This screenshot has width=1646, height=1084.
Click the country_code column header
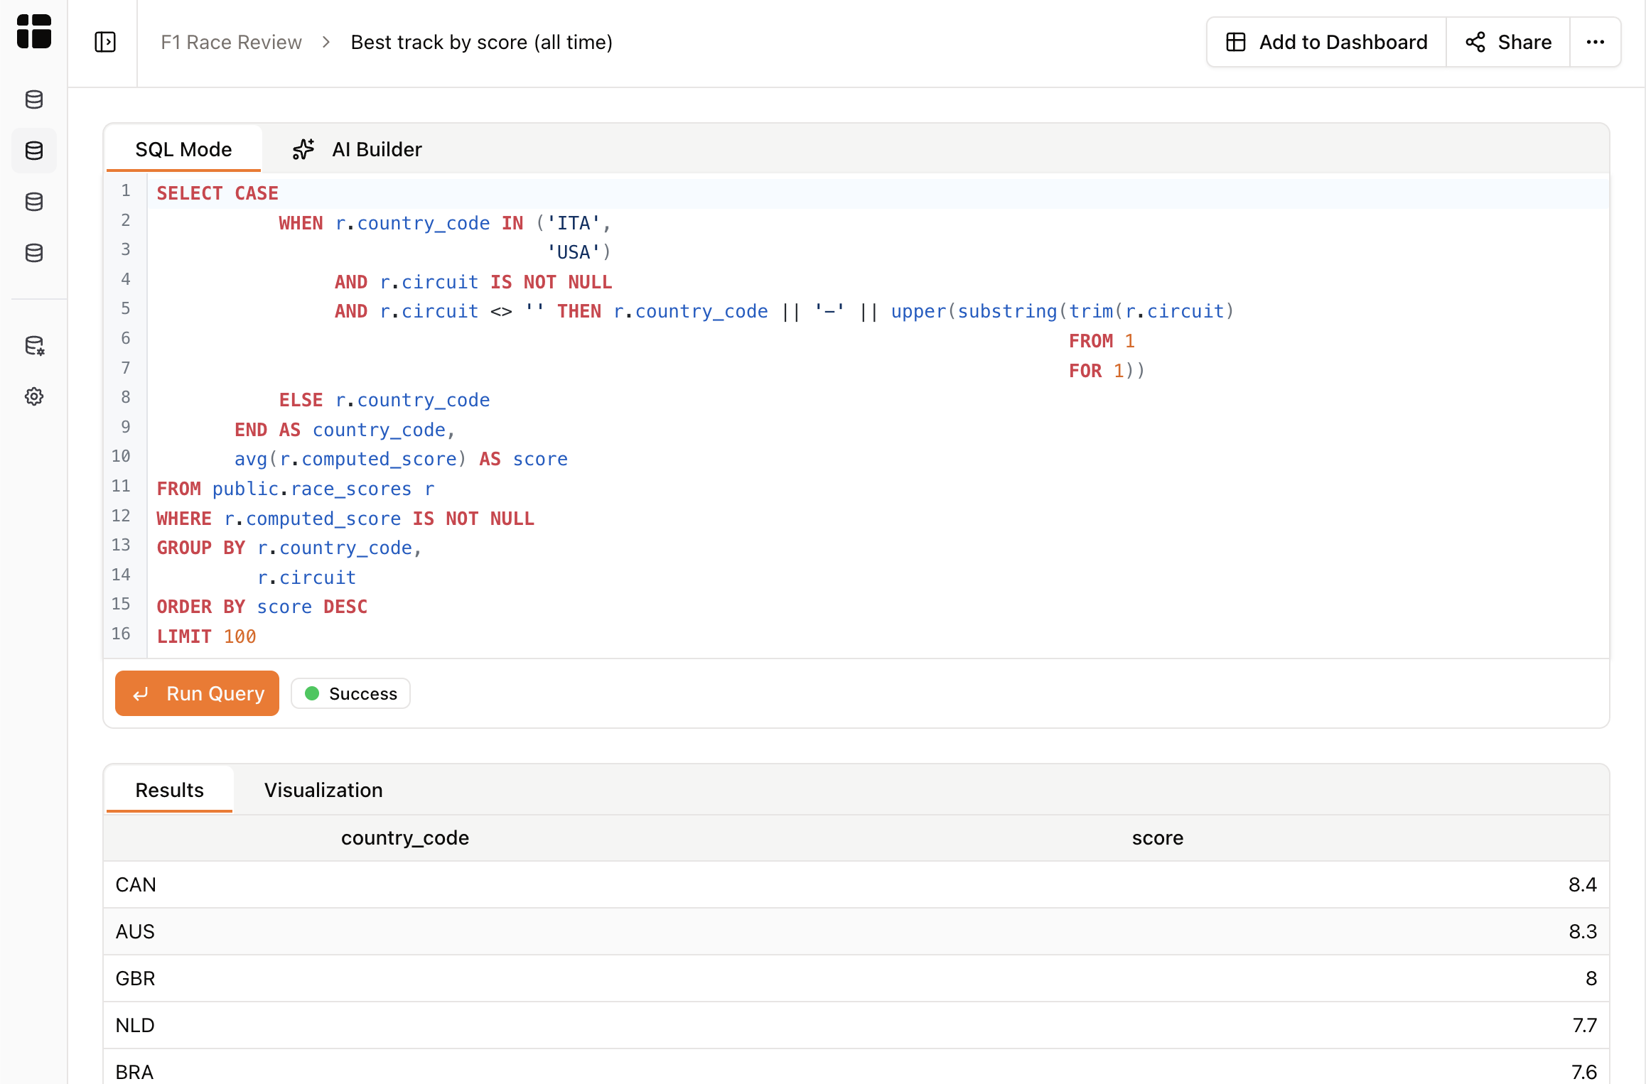(404, 838)
